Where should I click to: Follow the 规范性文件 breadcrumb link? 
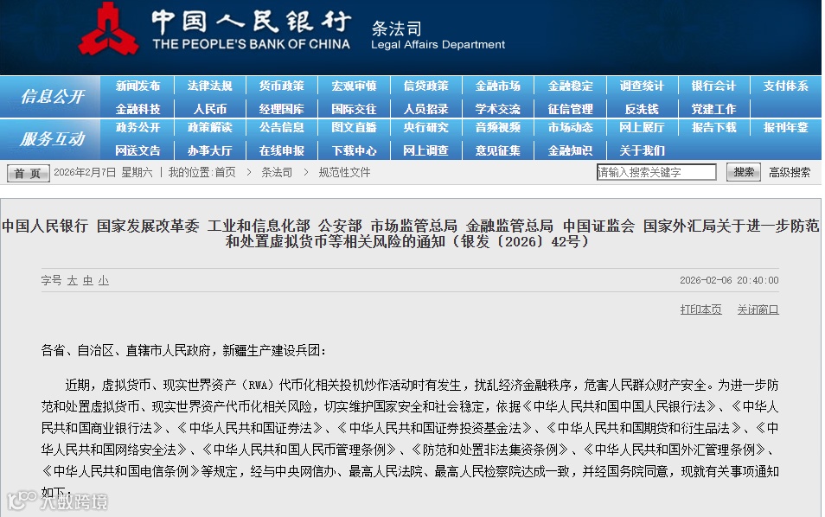coord(345,173)
